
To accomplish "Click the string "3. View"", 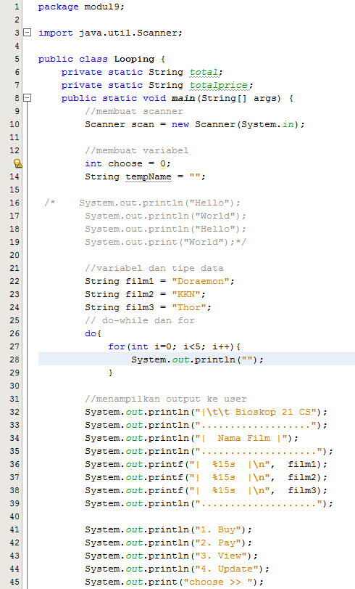I will pyautogui.click(x=221, y=556).
